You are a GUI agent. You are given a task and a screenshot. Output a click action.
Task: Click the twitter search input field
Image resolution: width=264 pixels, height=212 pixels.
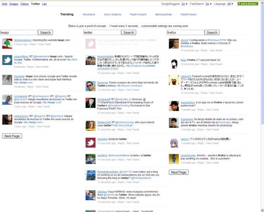pyautogui.click(x=102, y=33)
